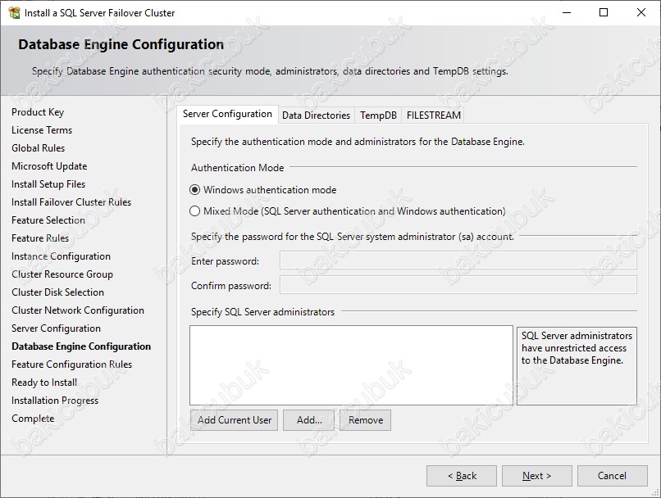Click the Confirm password label
The image size is (661, 498).
(231, 286)
